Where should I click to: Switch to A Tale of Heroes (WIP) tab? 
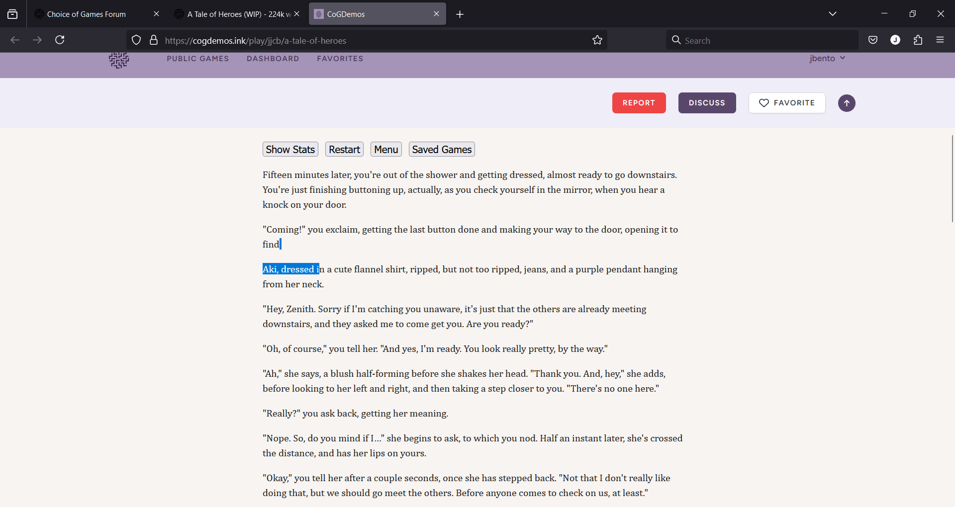tap(233, 14)
